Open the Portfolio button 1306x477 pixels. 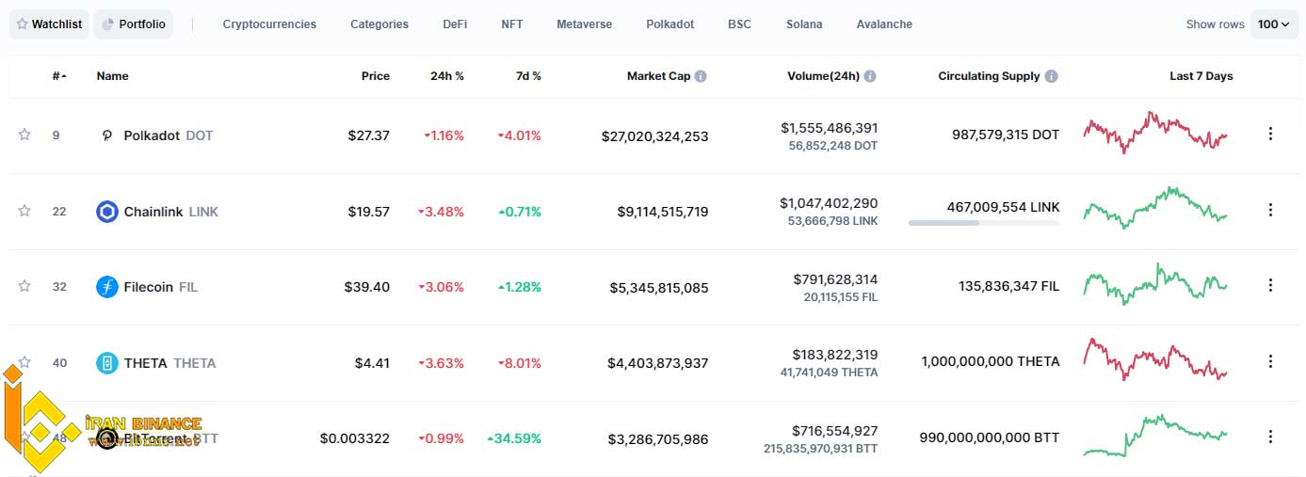pyautogui.click(x=135, y=24)
